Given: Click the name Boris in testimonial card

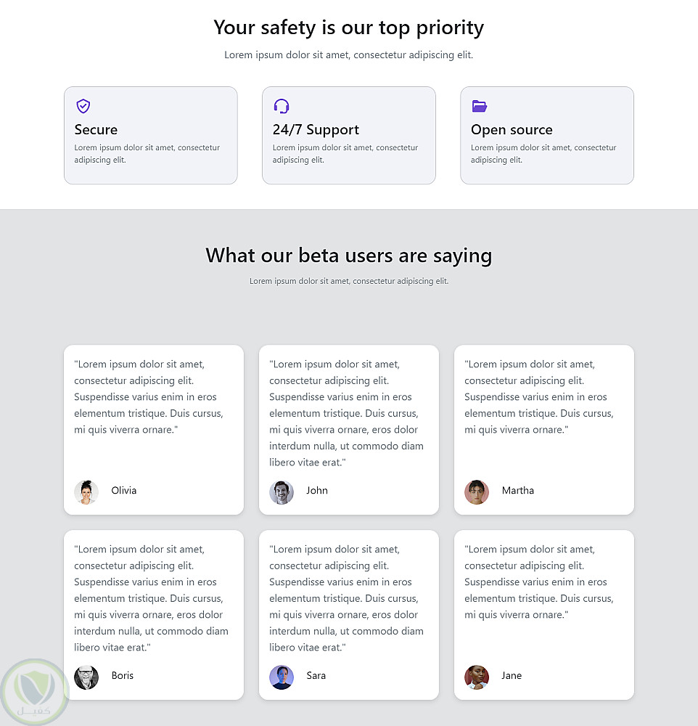Looking at the screenshot, I should tap(123, 676).
